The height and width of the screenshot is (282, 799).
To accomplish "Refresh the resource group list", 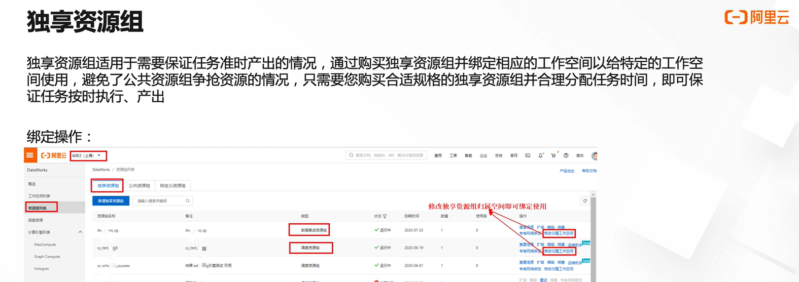I will coord(585,201).
